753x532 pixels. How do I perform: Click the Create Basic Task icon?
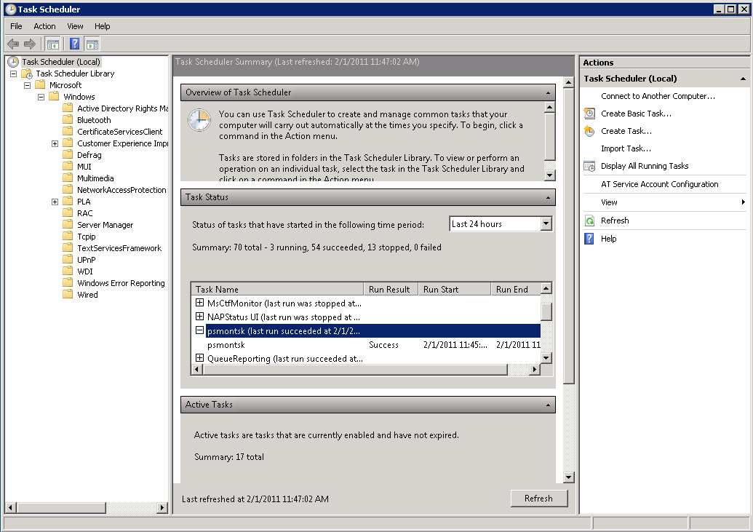tap(589, 114)
